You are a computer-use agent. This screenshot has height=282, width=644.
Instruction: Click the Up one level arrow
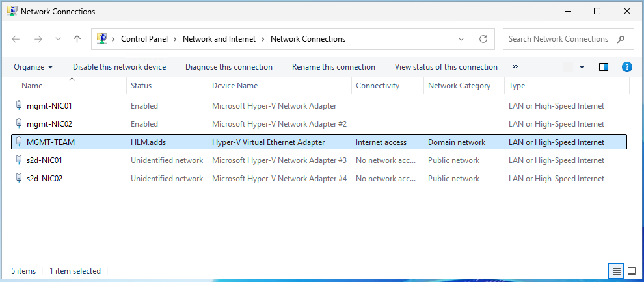click(77, 39)
